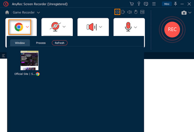Screen dimensions: 194x132
Task: Open the recording history list icon
Action: point(3,56)
